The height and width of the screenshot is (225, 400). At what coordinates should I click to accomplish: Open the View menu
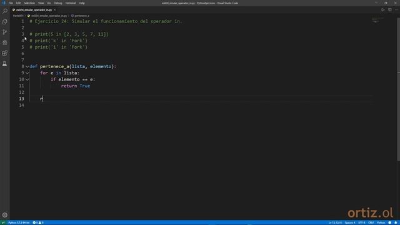[x=41, y=3]
